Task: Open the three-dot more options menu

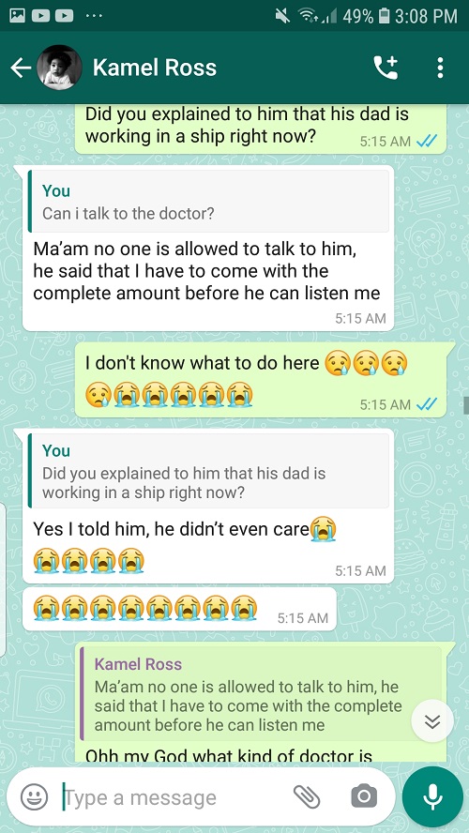Action: 440,68
